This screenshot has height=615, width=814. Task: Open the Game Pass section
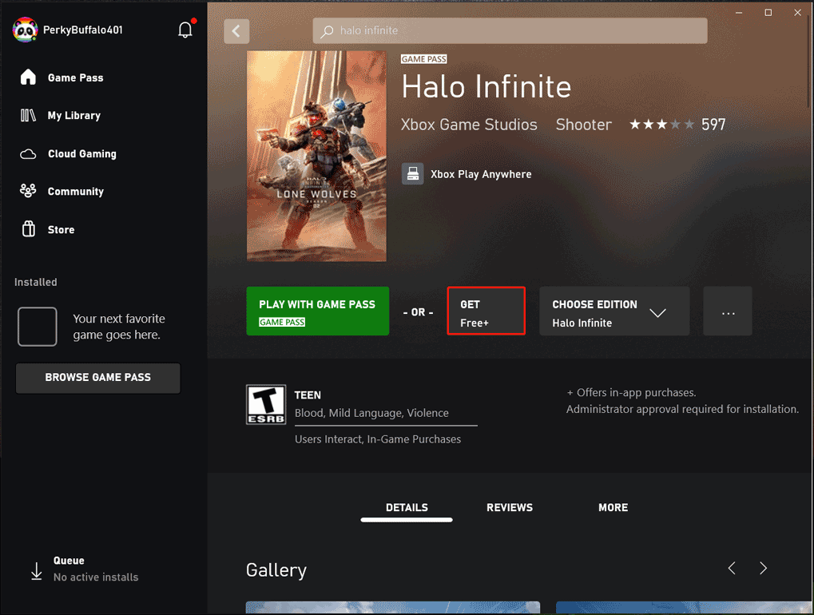coord(76,77)
